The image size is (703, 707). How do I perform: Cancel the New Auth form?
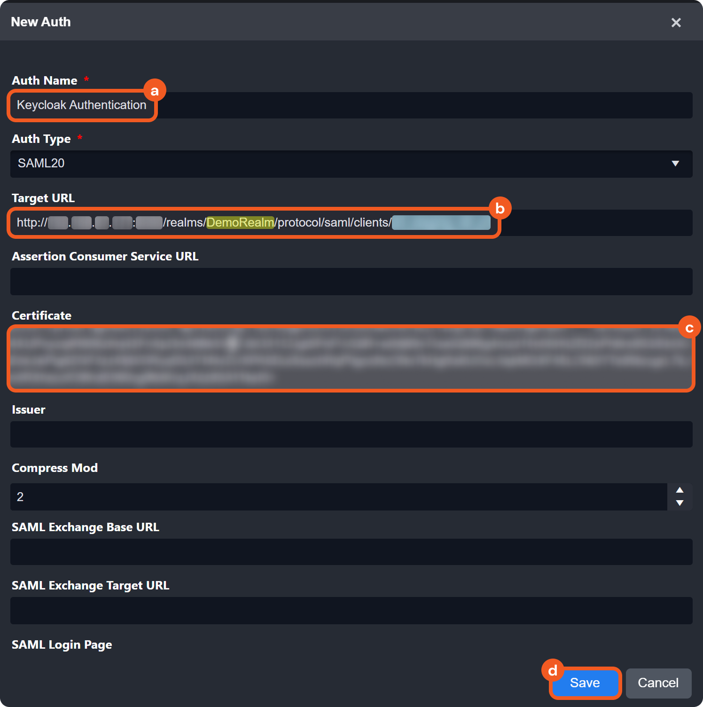(658, 683)
